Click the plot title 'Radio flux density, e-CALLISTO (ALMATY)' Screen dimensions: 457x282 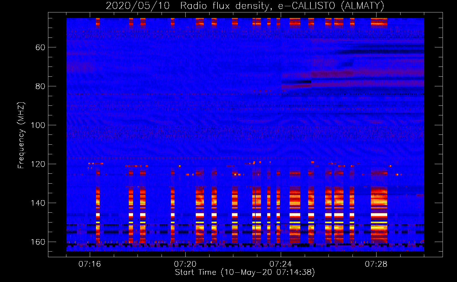click(282, 6)
